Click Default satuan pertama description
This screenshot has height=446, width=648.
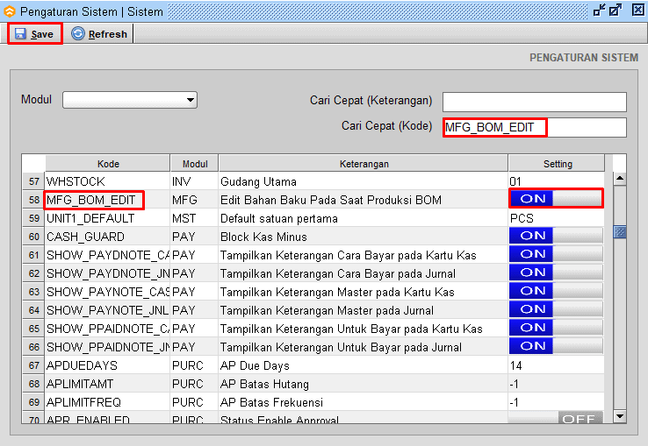tap(364, 218)
